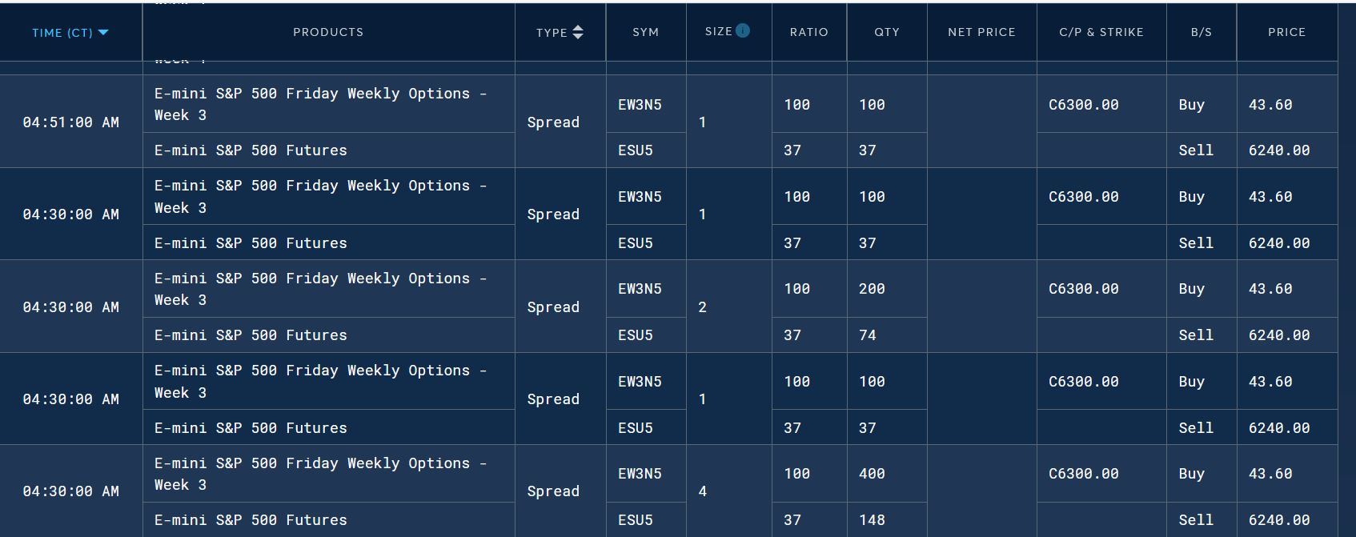Select the SYM column header
Viewport: 1356px width, 537px height.
(x=646, y=32)
